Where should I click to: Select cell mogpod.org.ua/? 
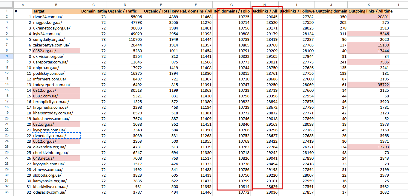pyautogui.click(x=56, y=22)
